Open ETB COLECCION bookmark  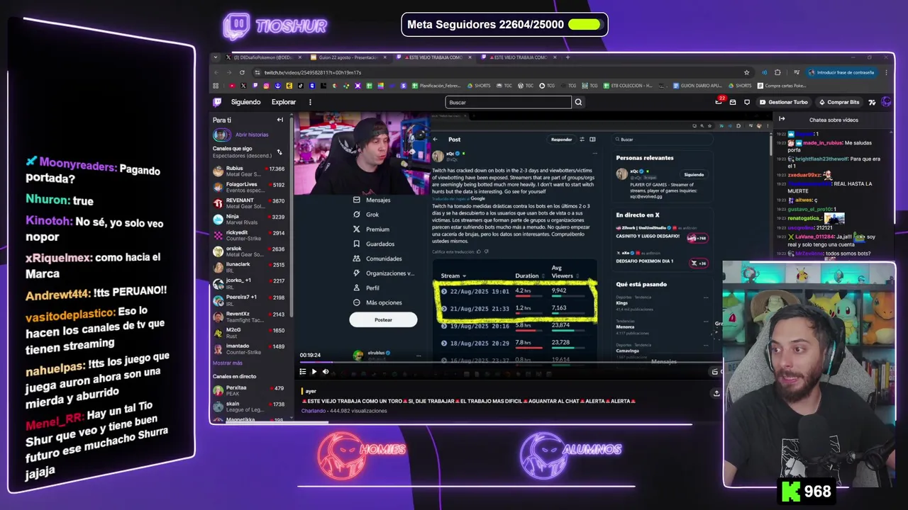(x=626, y=86)
